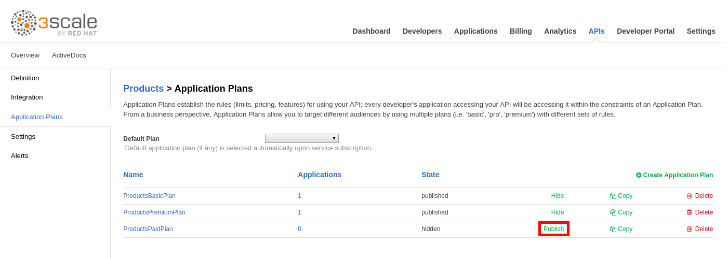Image resolution: width=728 pixels, height=258 pixels.
Task: Click trash icon for ProductsPremiumPlan
Action: (690, 212)
